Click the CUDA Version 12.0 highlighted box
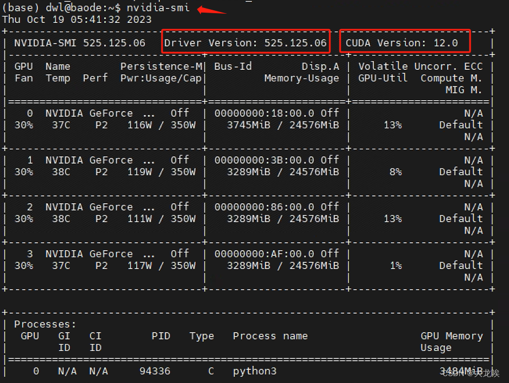The width and height of the screenshot is (509, 383). [405, 41]
